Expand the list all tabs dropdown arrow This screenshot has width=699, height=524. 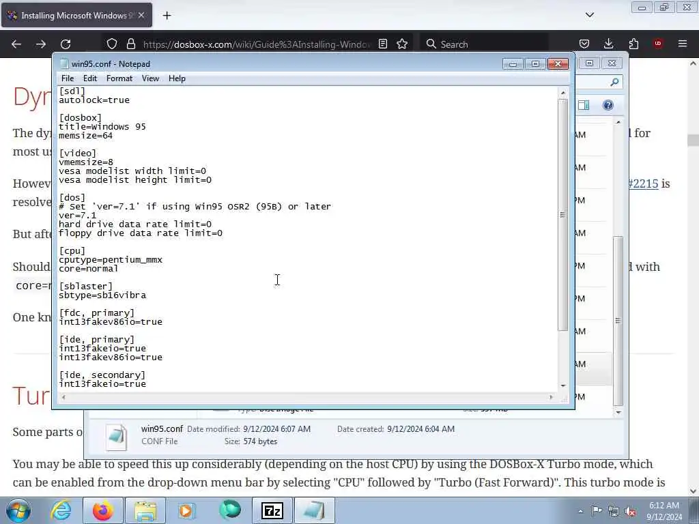pyautogui.click(x=590, y=15)
